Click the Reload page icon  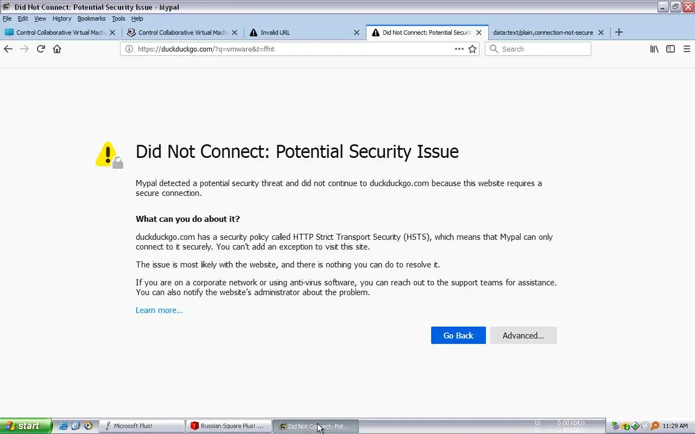(41, 49)
